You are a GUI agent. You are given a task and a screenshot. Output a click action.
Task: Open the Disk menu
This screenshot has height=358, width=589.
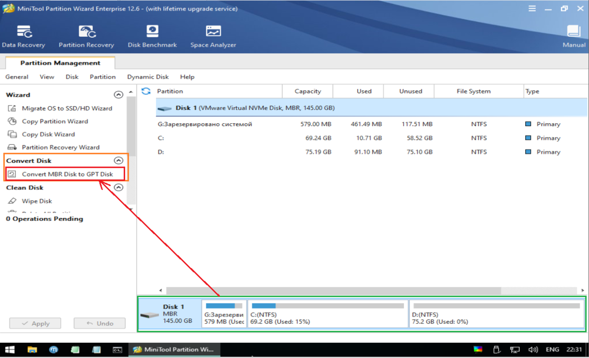(72, 77)
